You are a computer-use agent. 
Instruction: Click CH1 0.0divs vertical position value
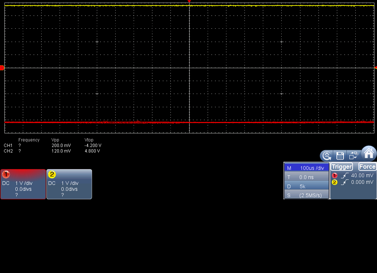pos(23,189)
